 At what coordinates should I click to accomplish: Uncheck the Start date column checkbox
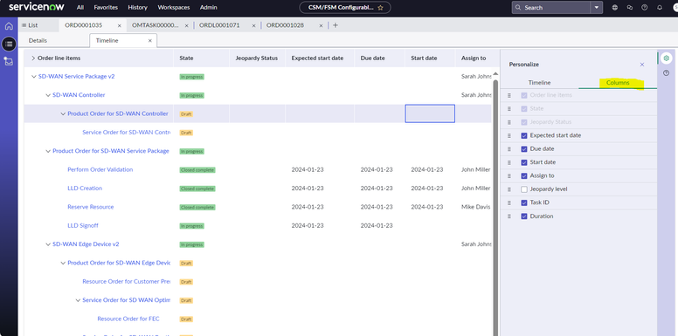(x=524, y=162)
